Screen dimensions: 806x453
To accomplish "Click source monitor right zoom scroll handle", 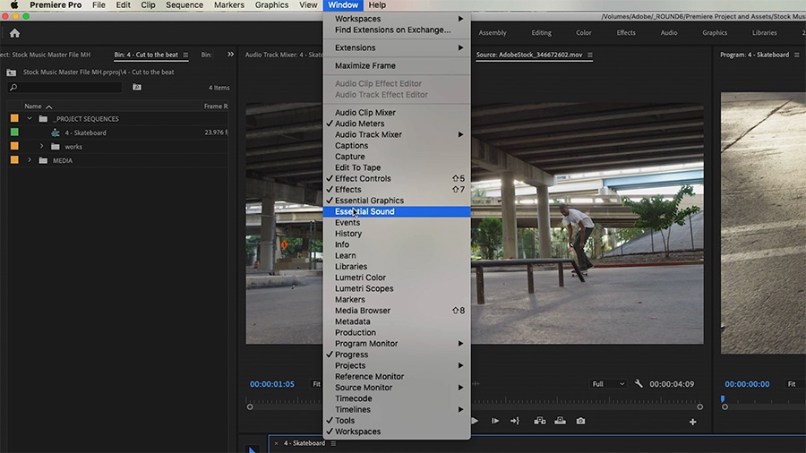I will click(x=699, y=406).
